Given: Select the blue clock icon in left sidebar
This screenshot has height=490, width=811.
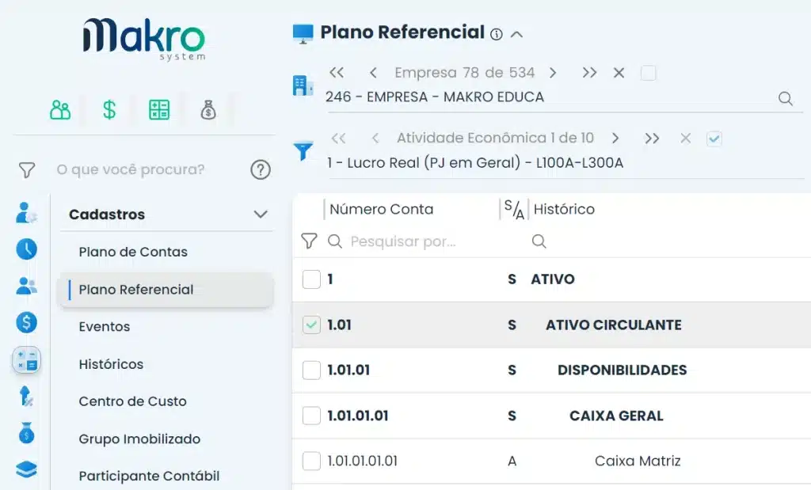Looking at the screenshot, I should [x=26, y=249].
